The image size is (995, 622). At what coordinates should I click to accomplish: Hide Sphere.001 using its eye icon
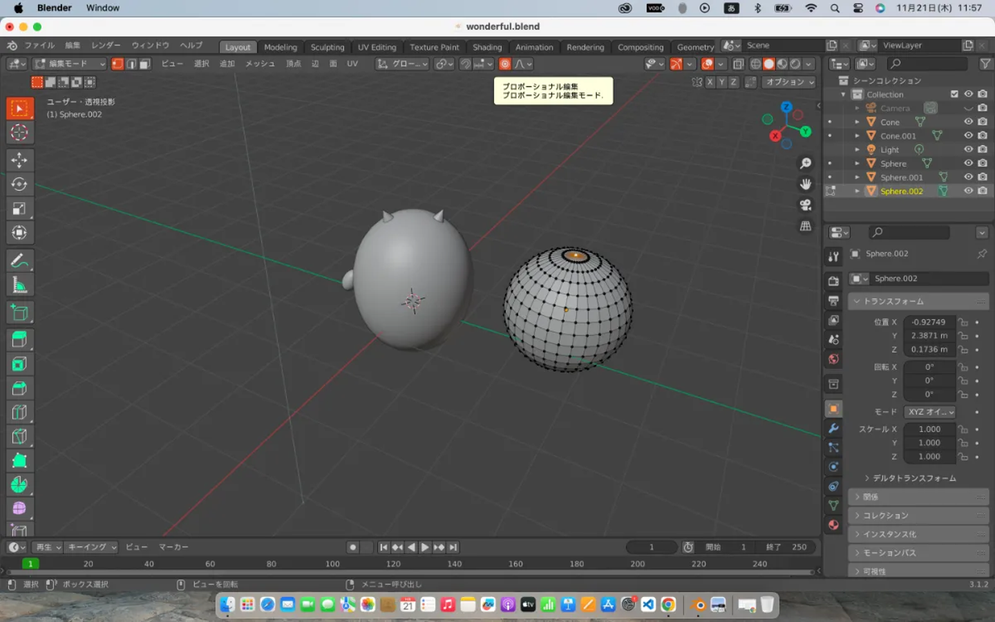tap(969, 178)
